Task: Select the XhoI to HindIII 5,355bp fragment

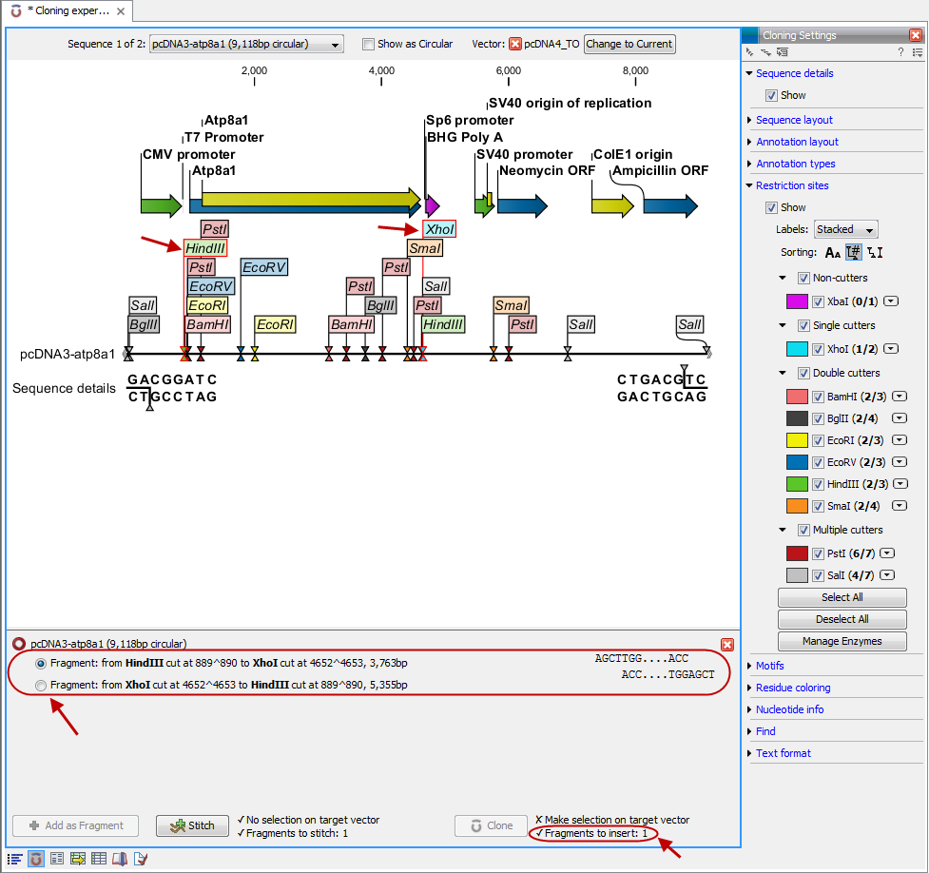Action: point(41,685)
